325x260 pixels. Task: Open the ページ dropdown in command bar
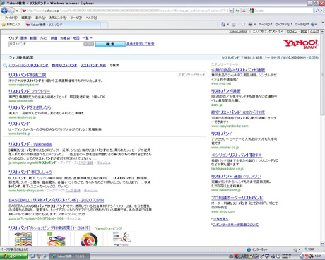pos(265,25)
